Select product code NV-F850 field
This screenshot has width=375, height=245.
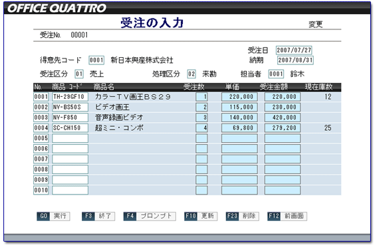click(70, 118)
